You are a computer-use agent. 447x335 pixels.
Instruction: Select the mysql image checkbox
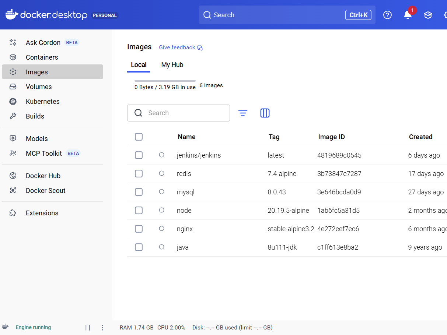pos(139,192)
